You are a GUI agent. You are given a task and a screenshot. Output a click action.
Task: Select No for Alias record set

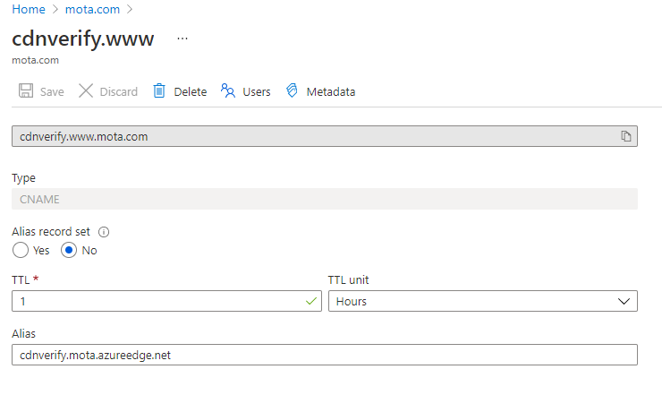[69, 251]
